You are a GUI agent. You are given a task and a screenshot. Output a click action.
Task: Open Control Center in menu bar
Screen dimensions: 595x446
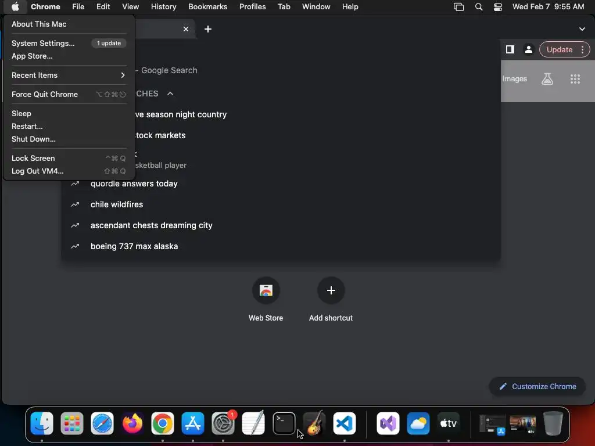click(498, 7)
